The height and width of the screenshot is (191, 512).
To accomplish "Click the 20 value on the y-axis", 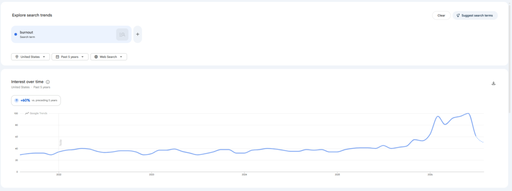I will pos(16,160).
